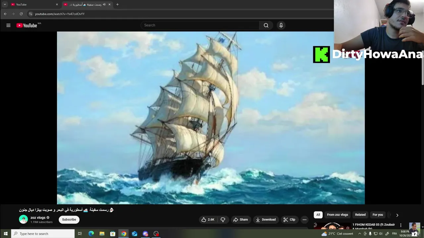Subscribe to zoz vlogs
Image resolution: width=424 pixels, height=238 pixels.
click(x=69, y=219)
